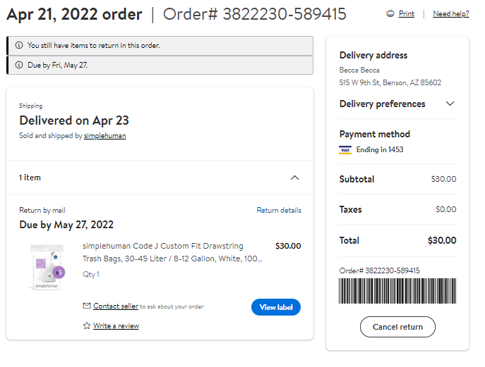Click the Visa card icon
This screenshot has width=485, height=367.
tap(345, 150)
